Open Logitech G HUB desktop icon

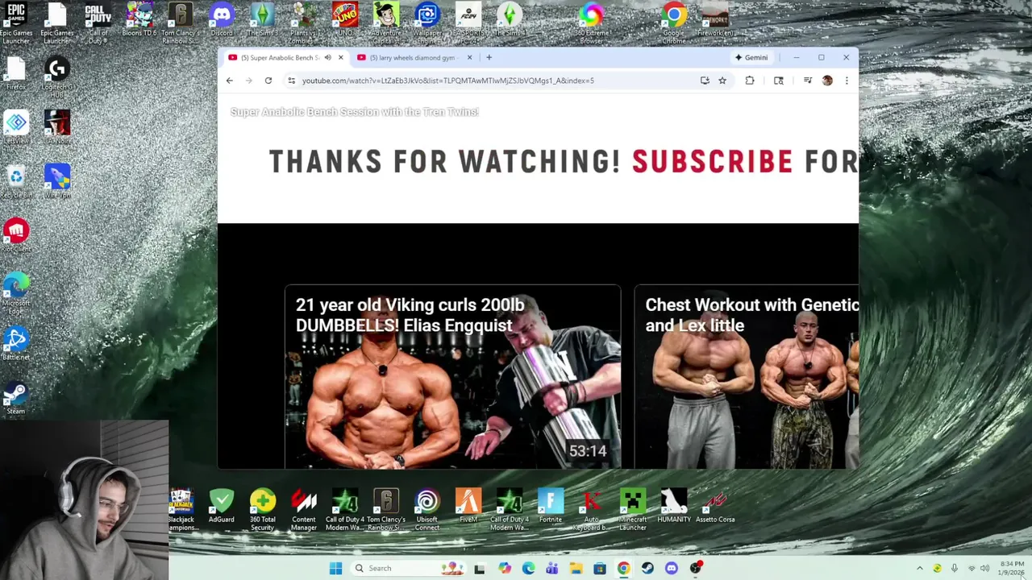pyautogui.click(x=56, y=78)
